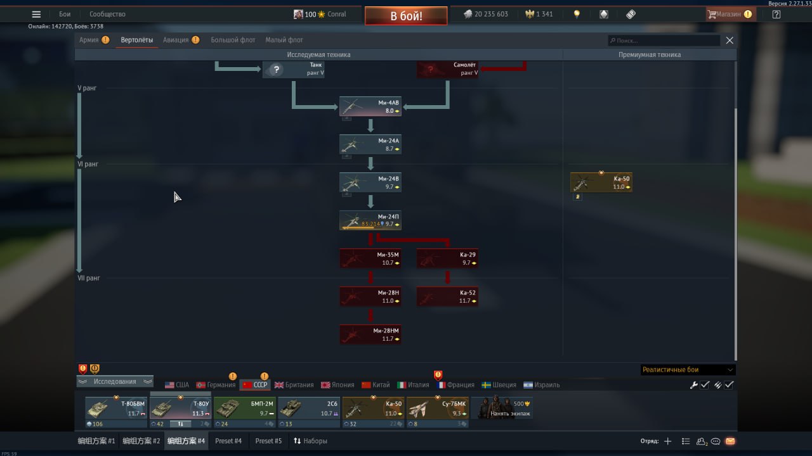Open the question mark help icon
The height and width of the screenshot is (456, 812).
click(x=776, y=14)
